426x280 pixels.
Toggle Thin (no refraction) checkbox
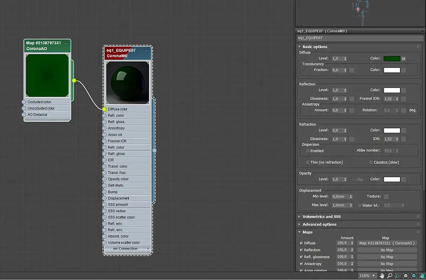tap(308, 162)
